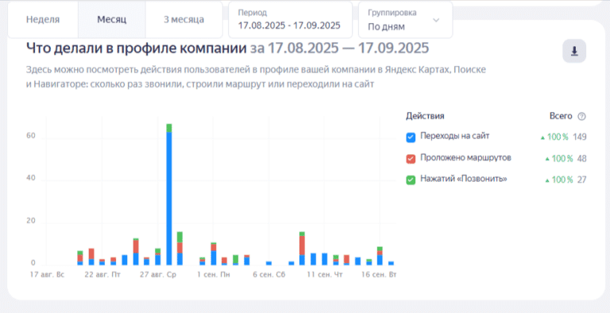
Task: Click the 11 сен. Чт axis label
Action: click(x=325, y=275)
